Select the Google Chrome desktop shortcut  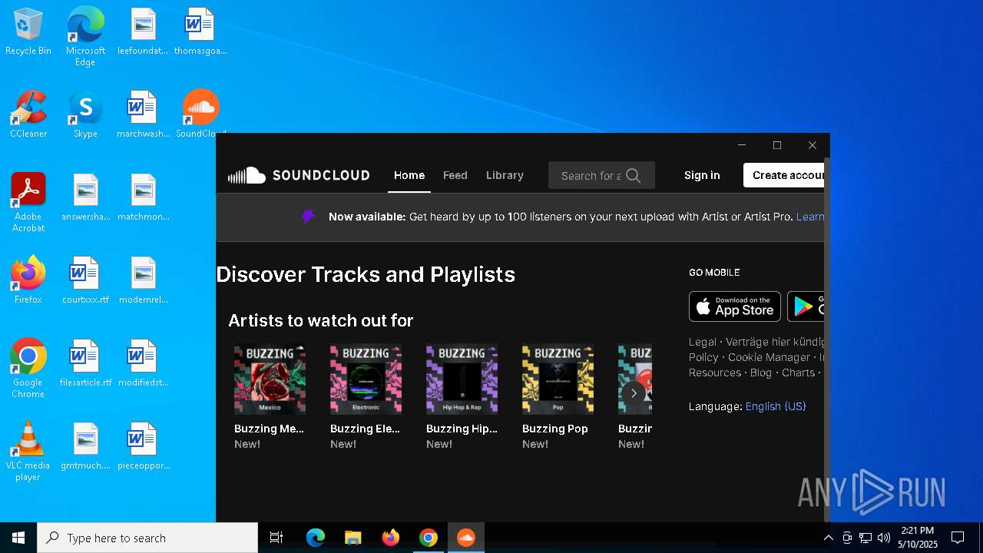[28, 369]
